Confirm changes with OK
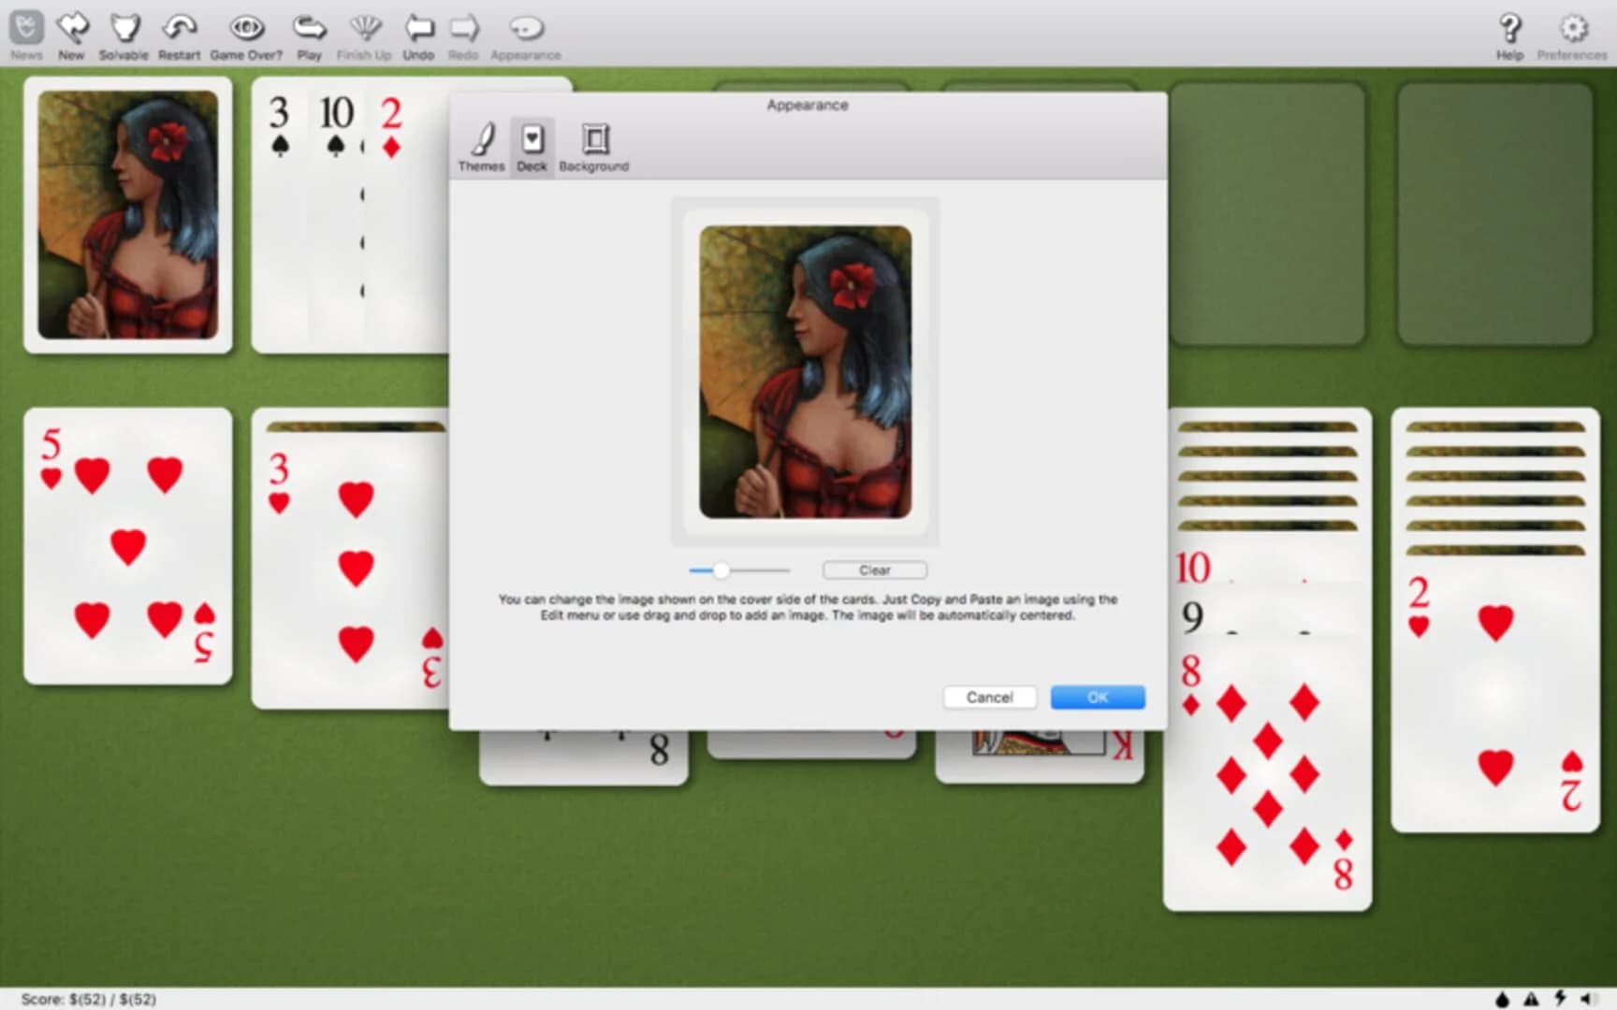The image size is (1617, 1010). 1097,697
